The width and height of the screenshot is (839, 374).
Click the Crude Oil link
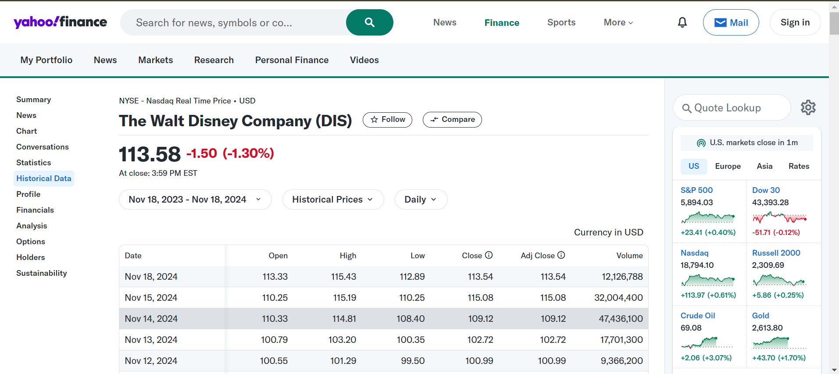tap(698, 315)
